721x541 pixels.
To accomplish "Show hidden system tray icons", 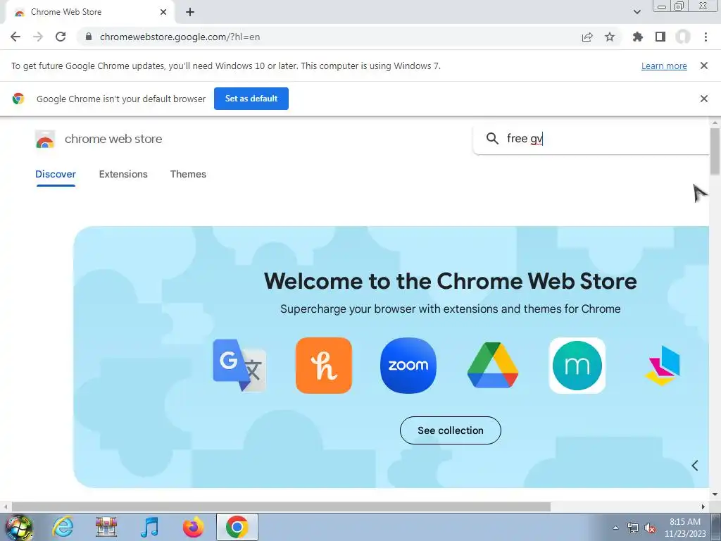I will pyautogui.click(x=615, y=528).
